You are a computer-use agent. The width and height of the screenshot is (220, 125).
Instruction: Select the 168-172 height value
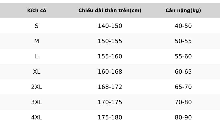(110, 87)
